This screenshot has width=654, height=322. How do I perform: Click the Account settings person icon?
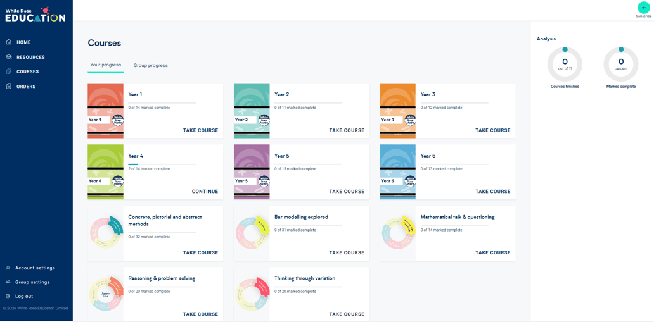(8, 268)
